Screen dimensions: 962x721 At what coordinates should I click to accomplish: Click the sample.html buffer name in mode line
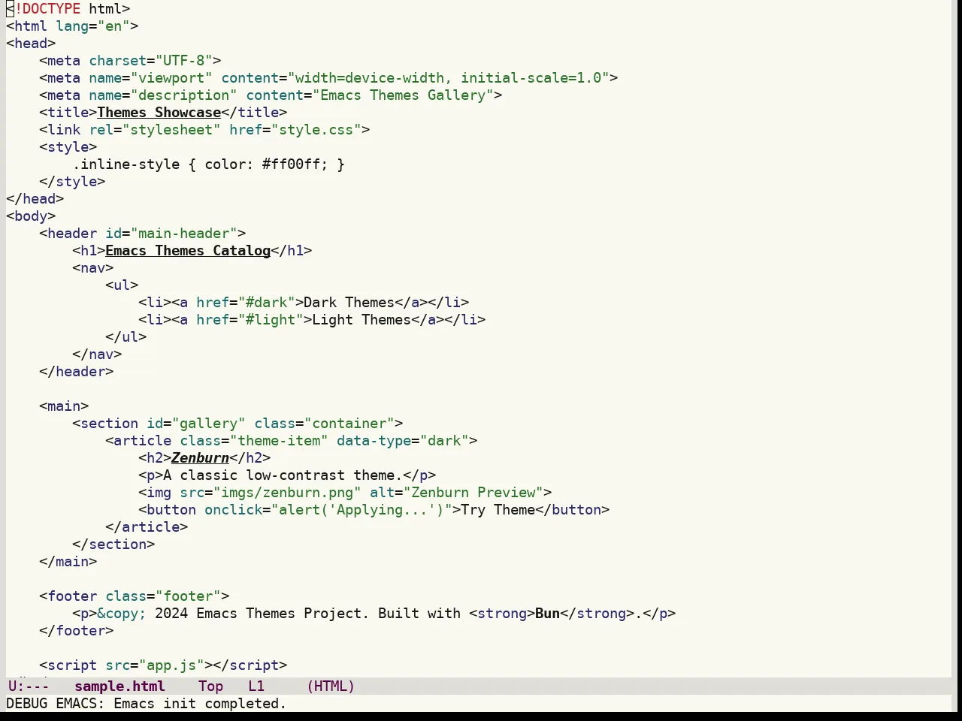coord(119,686)
